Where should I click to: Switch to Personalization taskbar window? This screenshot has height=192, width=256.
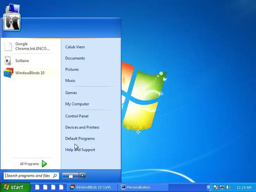tap(143, 187)
